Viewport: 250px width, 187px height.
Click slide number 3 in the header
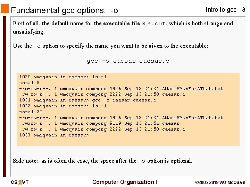[x=243, y=10]
